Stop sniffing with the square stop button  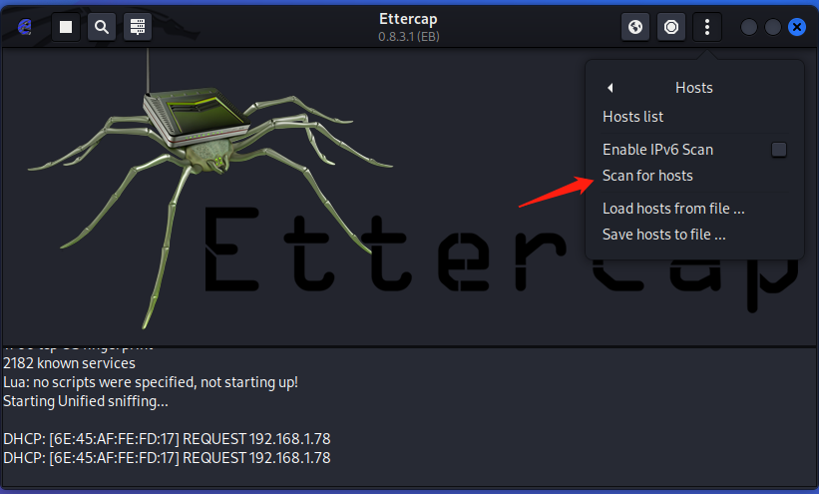66,27
